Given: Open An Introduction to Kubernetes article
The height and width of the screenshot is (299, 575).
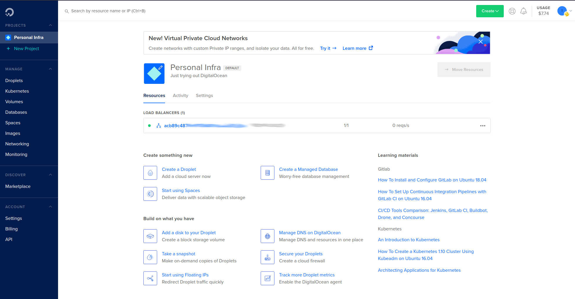Looking at the screenshot, I should (409, 240).
